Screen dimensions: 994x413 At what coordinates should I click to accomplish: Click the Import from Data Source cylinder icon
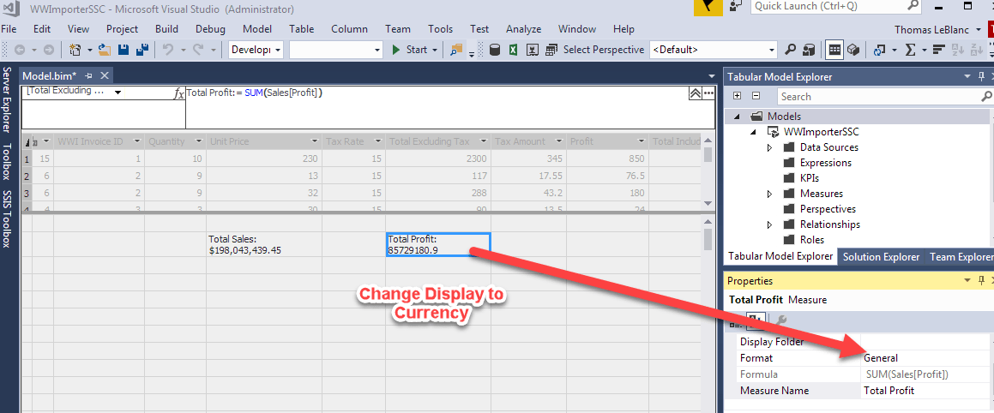click(495, 50)
